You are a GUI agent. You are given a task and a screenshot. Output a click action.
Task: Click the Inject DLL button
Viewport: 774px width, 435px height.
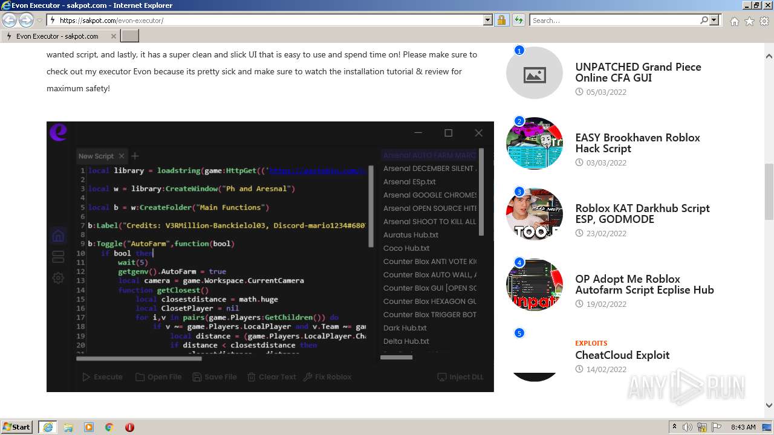pos(461,377)
